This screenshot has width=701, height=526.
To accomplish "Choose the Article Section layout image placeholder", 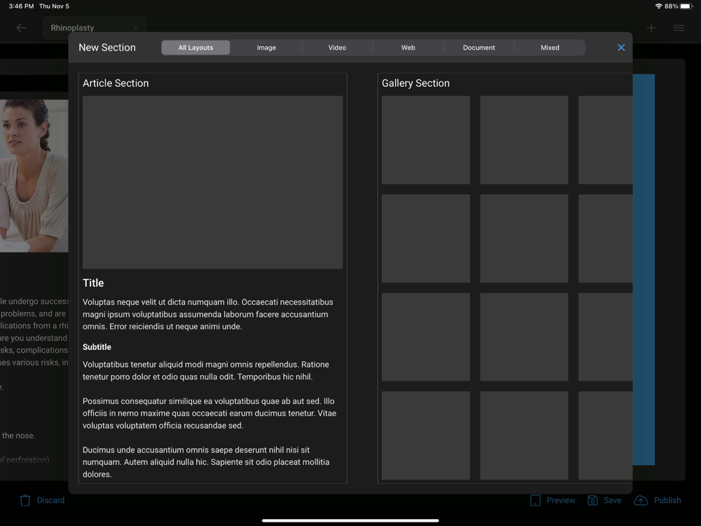I will click(x=213, y=182).
